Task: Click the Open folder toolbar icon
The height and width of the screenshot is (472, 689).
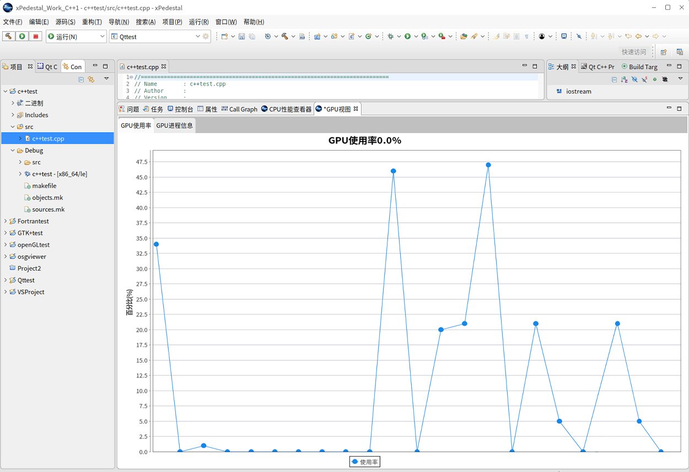Action: [464, 36]
